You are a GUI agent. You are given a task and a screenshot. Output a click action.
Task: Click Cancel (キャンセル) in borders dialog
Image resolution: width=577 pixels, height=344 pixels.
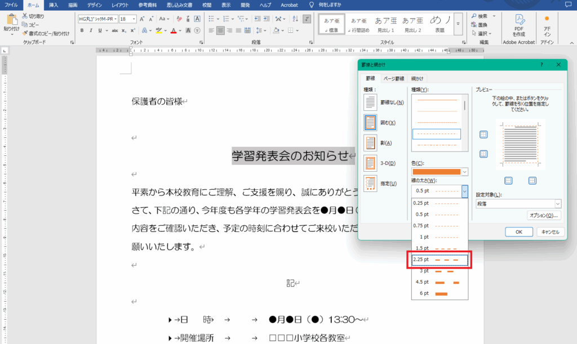(x=550, y=232)
